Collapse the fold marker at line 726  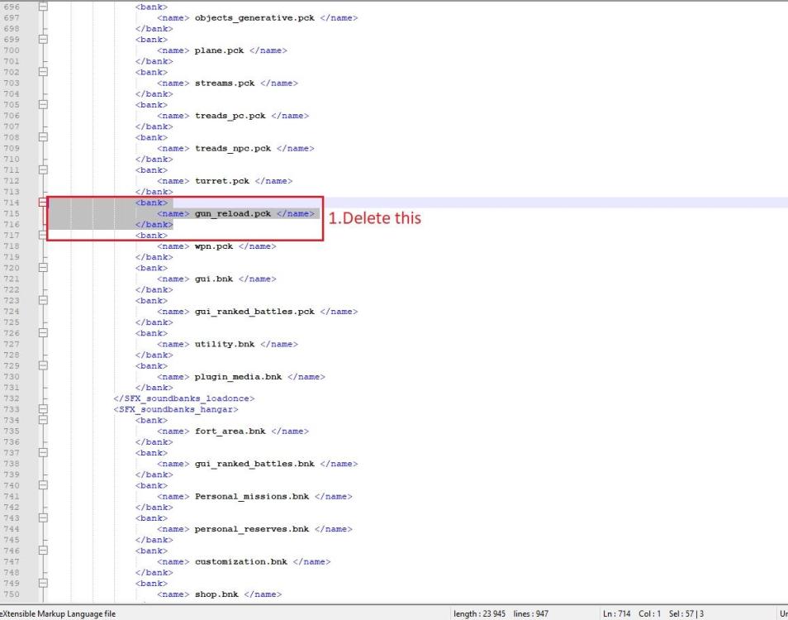tap(43, 333)
